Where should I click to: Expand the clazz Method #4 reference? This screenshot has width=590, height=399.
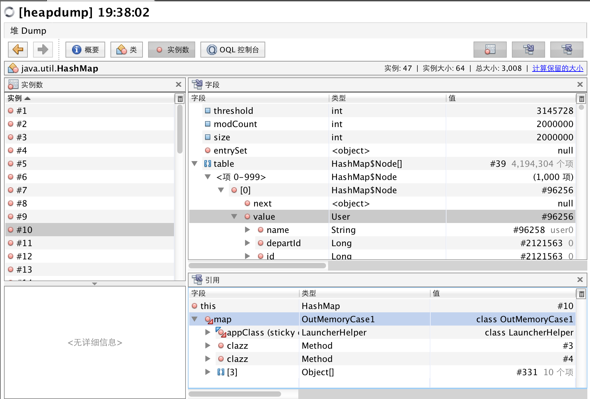(208, 359)
